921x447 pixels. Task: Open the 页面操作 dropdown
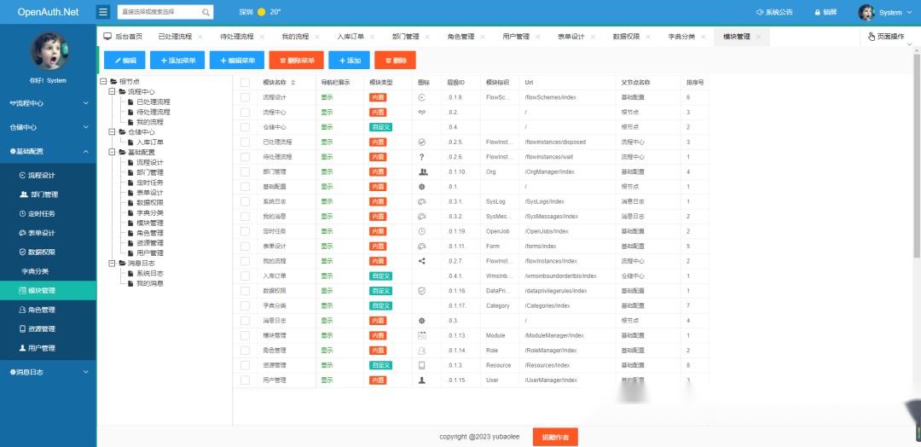(x=889, y=37)
